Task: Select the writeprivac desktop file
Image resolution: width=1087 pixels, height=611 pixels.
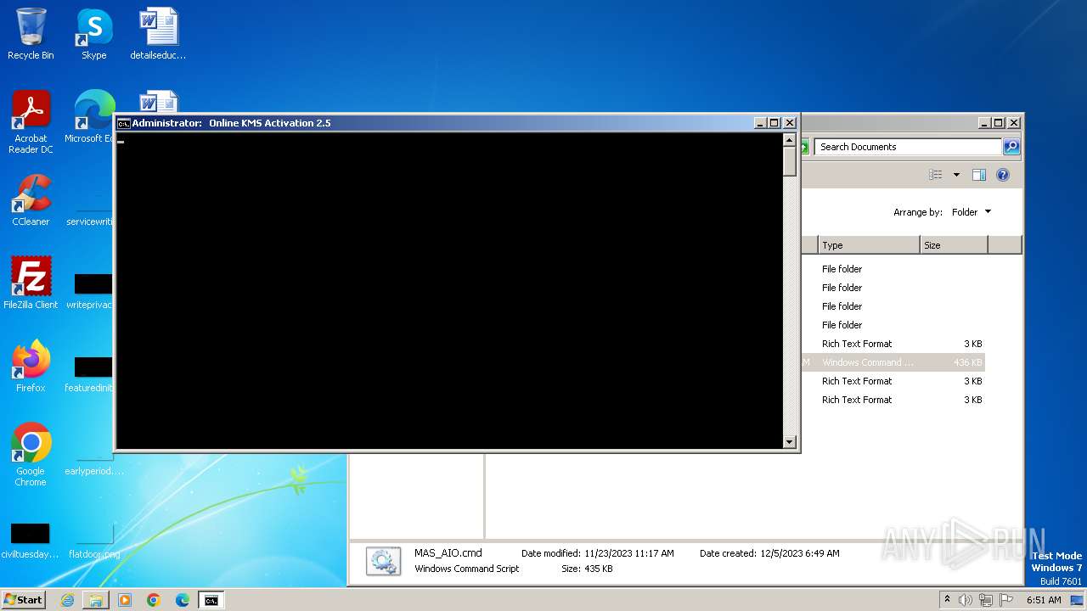Action: [90, 290]
